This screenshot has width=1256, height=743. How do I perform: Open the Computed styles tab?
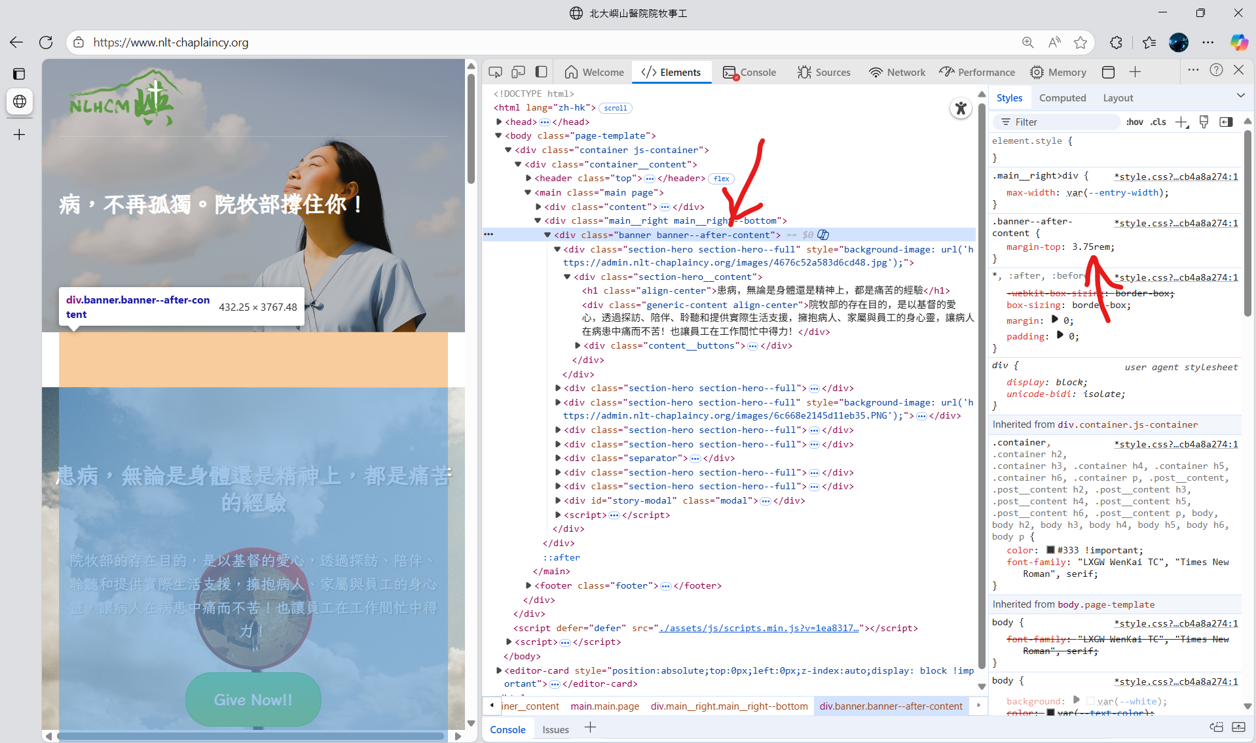click(x=1062, y=98)
